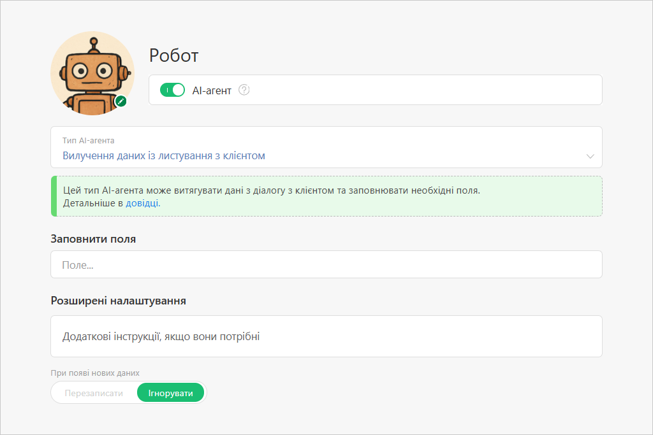Click the Розширені налаштування heading
This screenshot has height=435, width=653.
(x=118, y=301)
